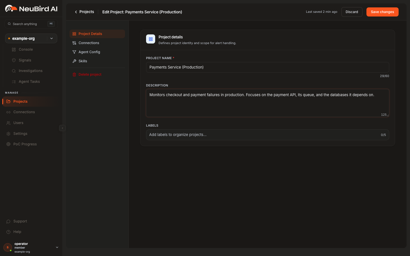The width and height of the screenshot is (410, 256).
Task: Switch to the Skills tab
Action: pos(97,61)
